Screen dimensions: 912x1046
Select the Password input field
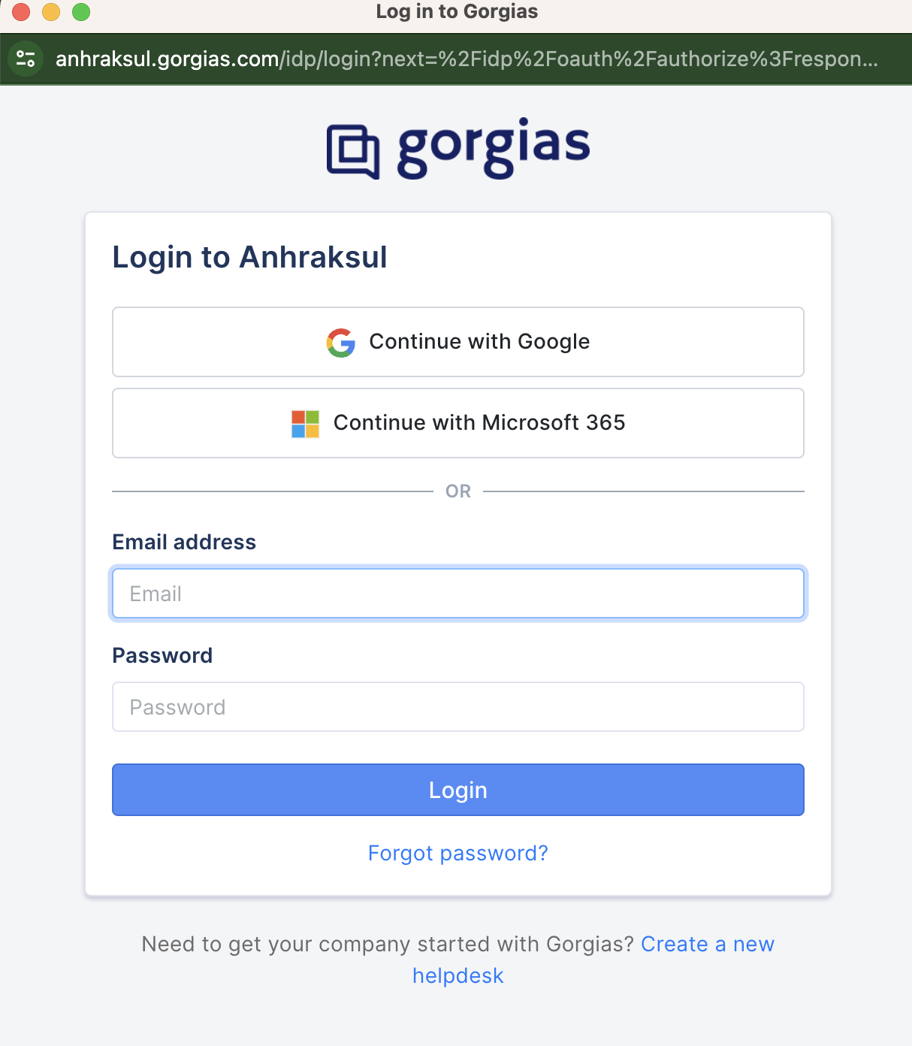click(458, 707)
